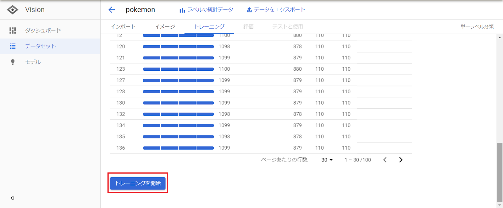
Task: Click the 880 value in row 123
Action: 297,69
